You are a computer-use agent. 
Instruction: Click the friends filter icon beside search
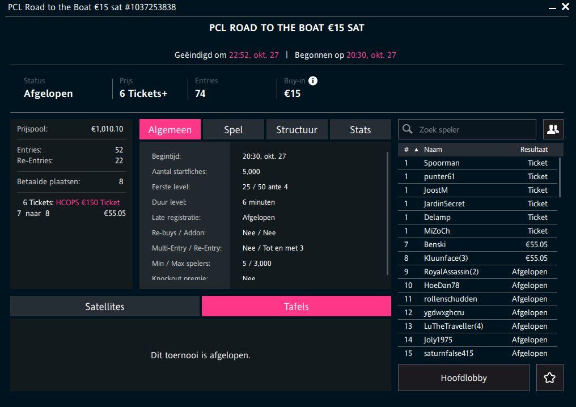[x=553, y=129]
